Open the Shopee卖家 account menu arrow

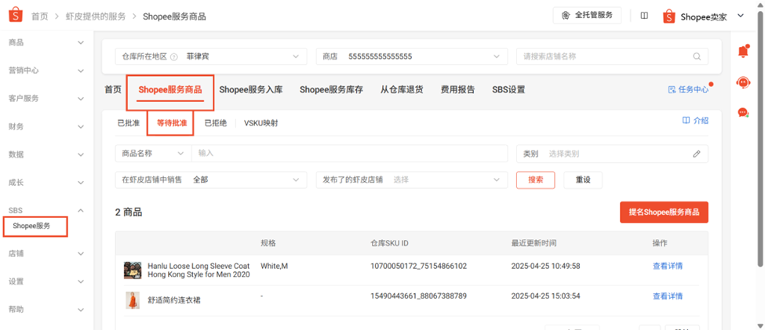[x=740, y=16]
